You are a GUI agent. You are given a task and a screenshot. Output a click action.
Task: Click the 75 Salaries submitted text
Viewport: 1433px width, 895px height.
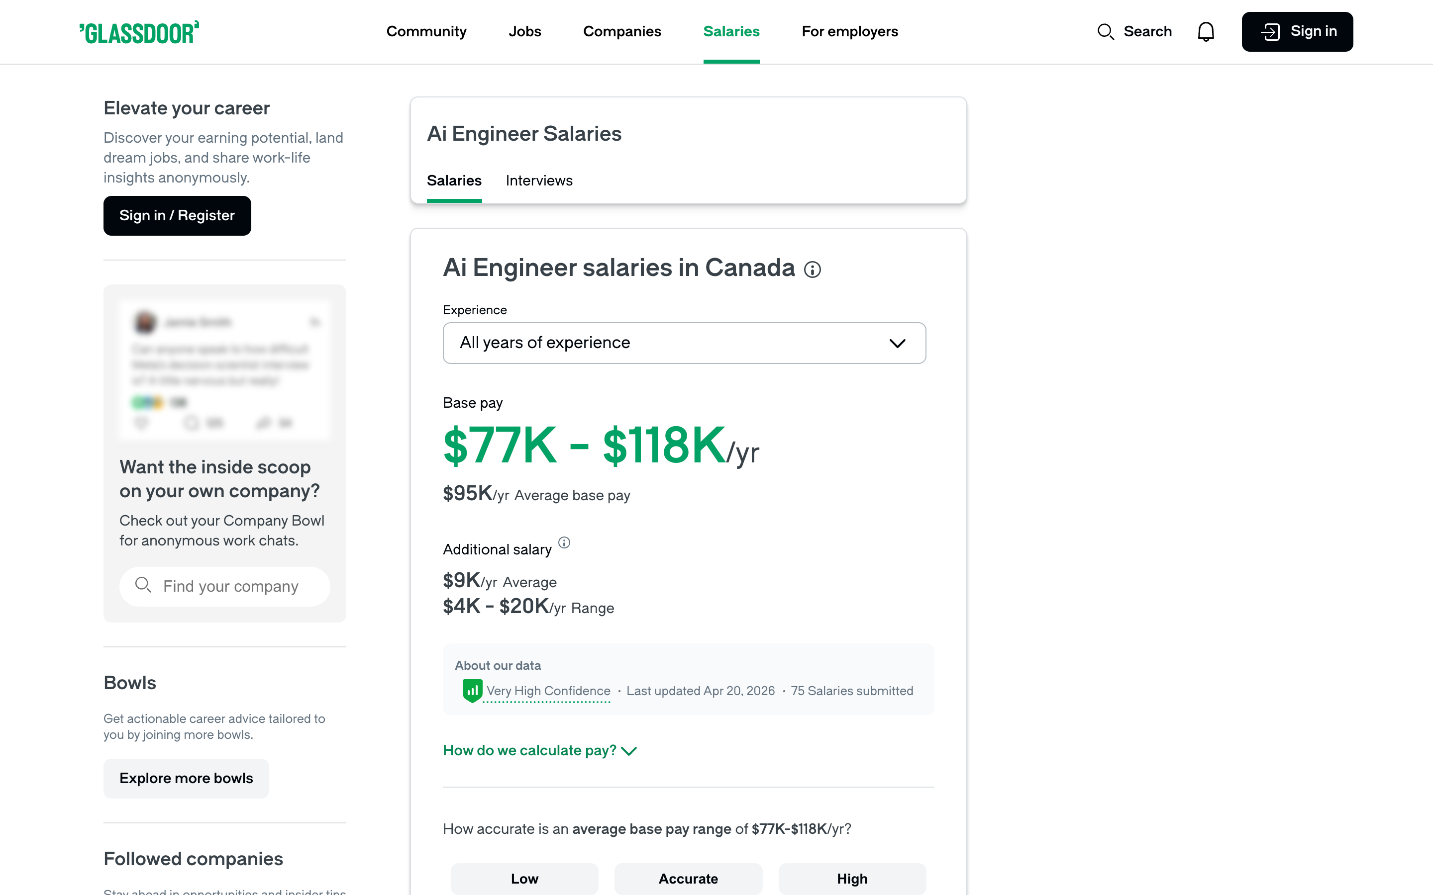click(851, 691)
